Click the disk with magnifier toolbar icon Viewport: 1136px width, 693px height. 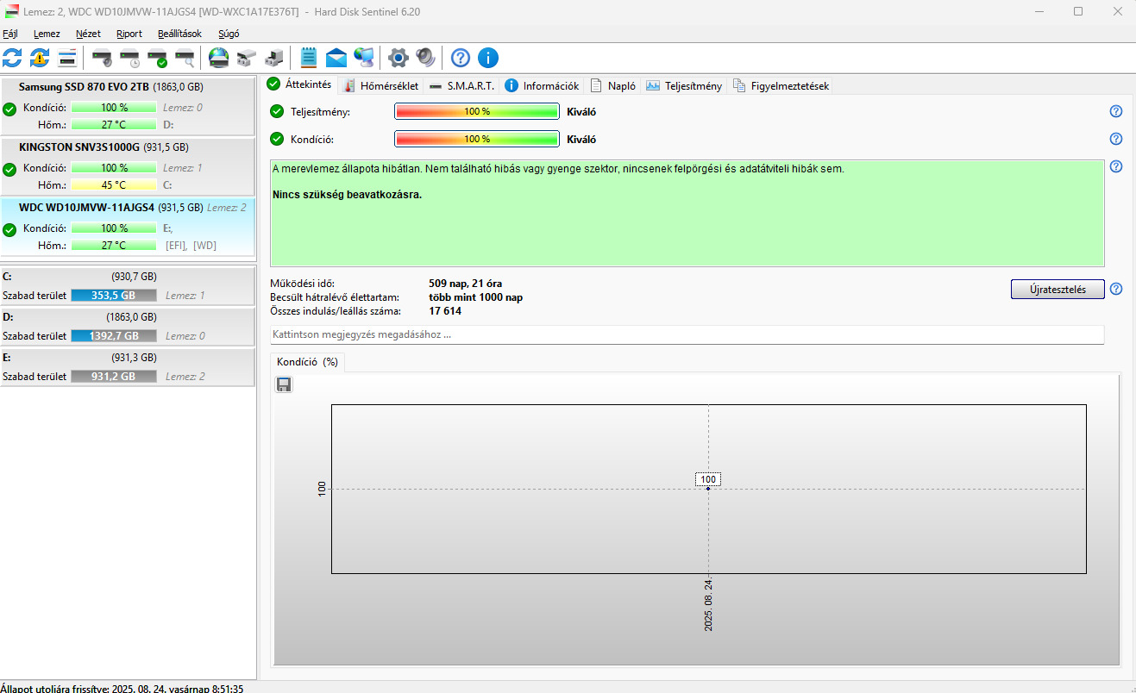[185, 59]
